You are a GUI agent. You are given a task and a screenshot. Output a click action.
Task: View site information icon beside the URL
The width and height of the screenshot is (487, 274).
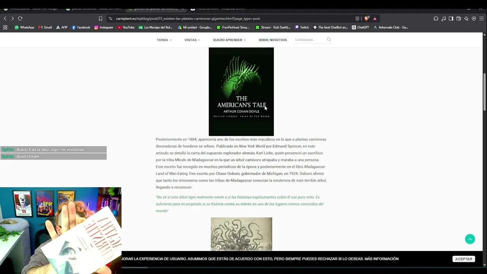[110, 18]
